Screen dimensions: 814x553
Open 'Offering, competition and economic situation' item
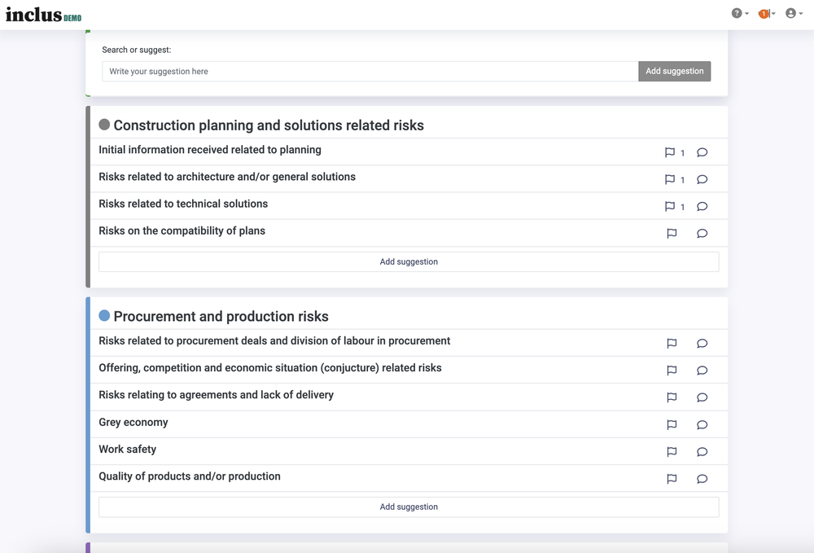270,367
